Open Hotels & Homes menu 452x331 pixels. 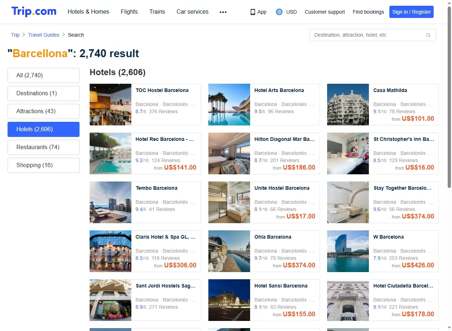pos(89,12)
